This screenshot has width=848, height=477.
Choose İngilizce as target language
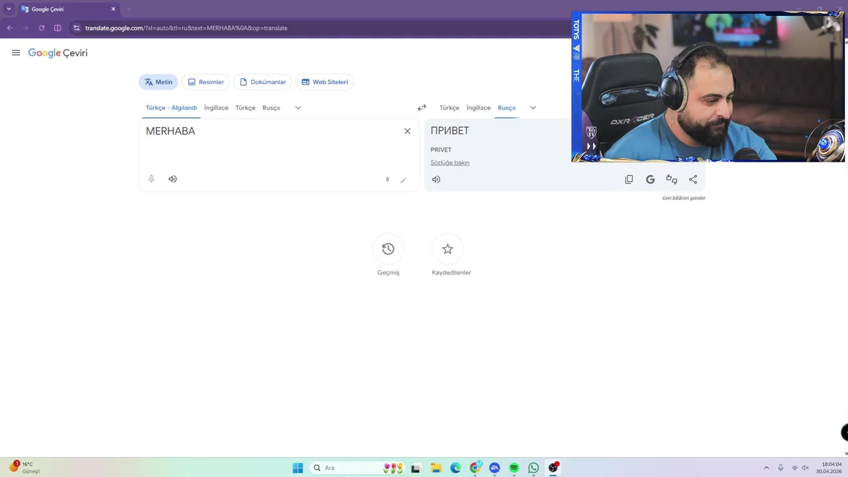pyautogui.click(x=478, y=108)
